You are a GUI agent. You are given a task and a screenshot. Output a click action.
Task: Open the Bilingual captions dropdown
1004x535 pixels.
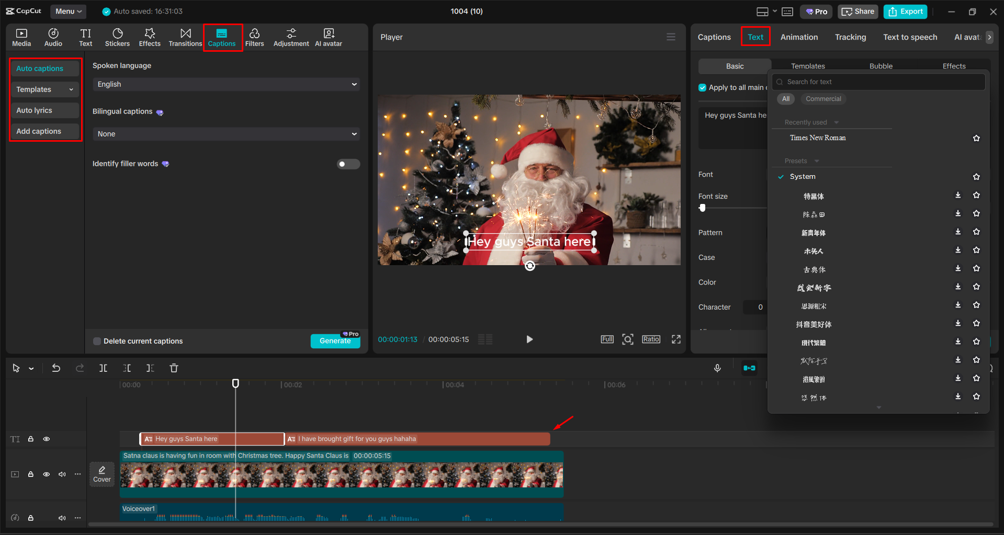(226, 134)
